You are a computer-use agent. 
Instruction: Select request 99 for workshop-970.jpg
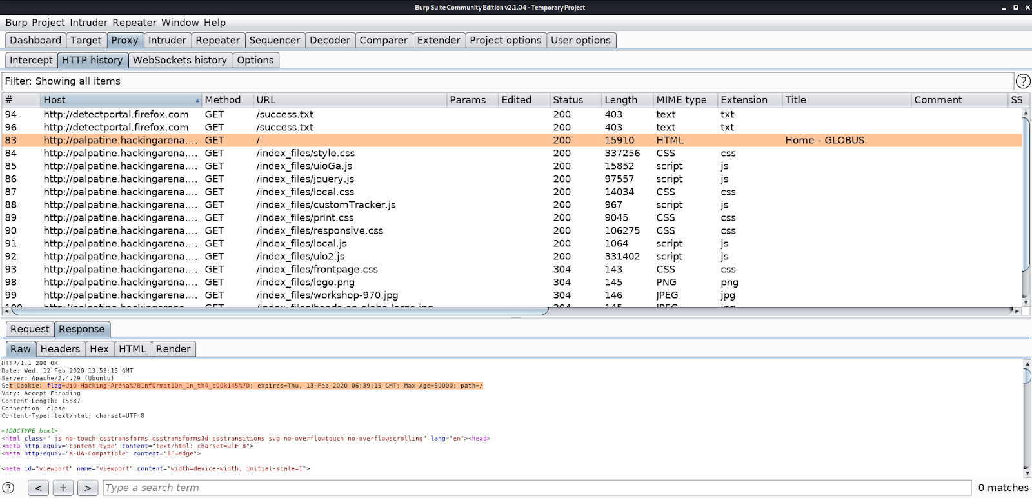point(512,295)
